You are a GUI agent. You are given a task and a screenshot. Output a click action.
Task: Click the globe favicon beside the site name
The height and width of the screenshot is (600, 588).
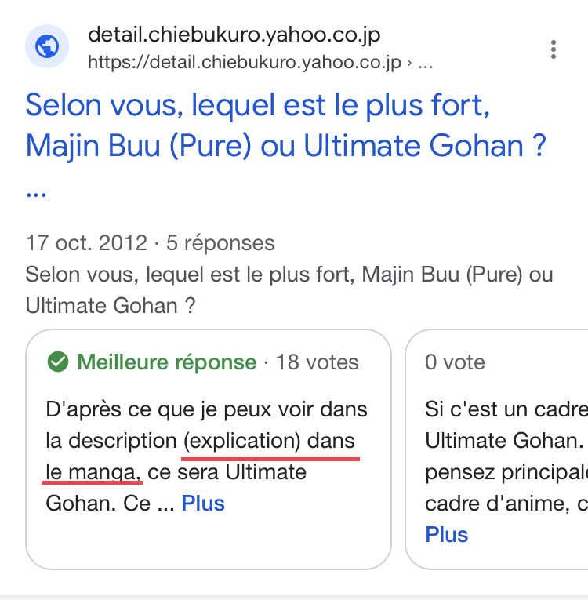(47, 47)
